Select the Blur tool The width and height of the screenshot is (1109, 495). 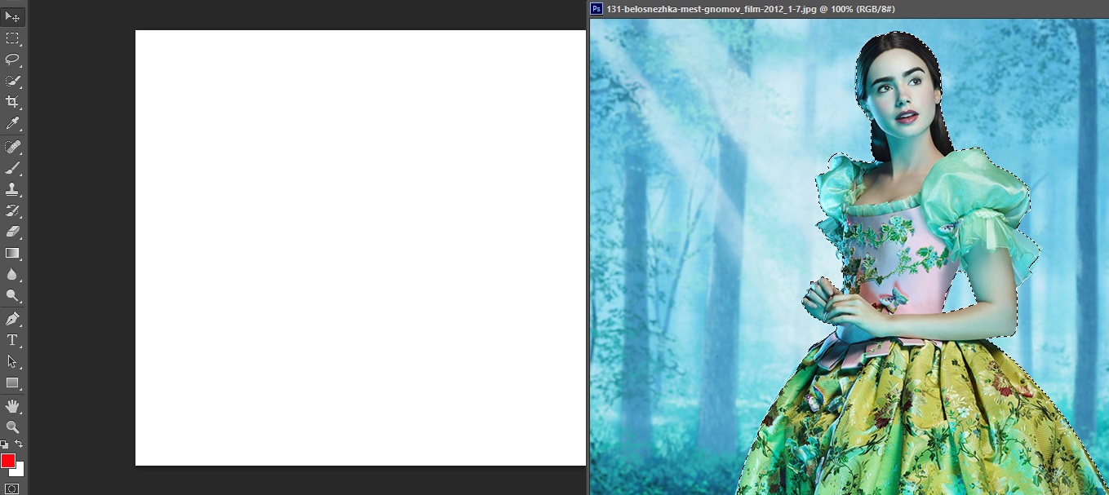tap(12, 275)
